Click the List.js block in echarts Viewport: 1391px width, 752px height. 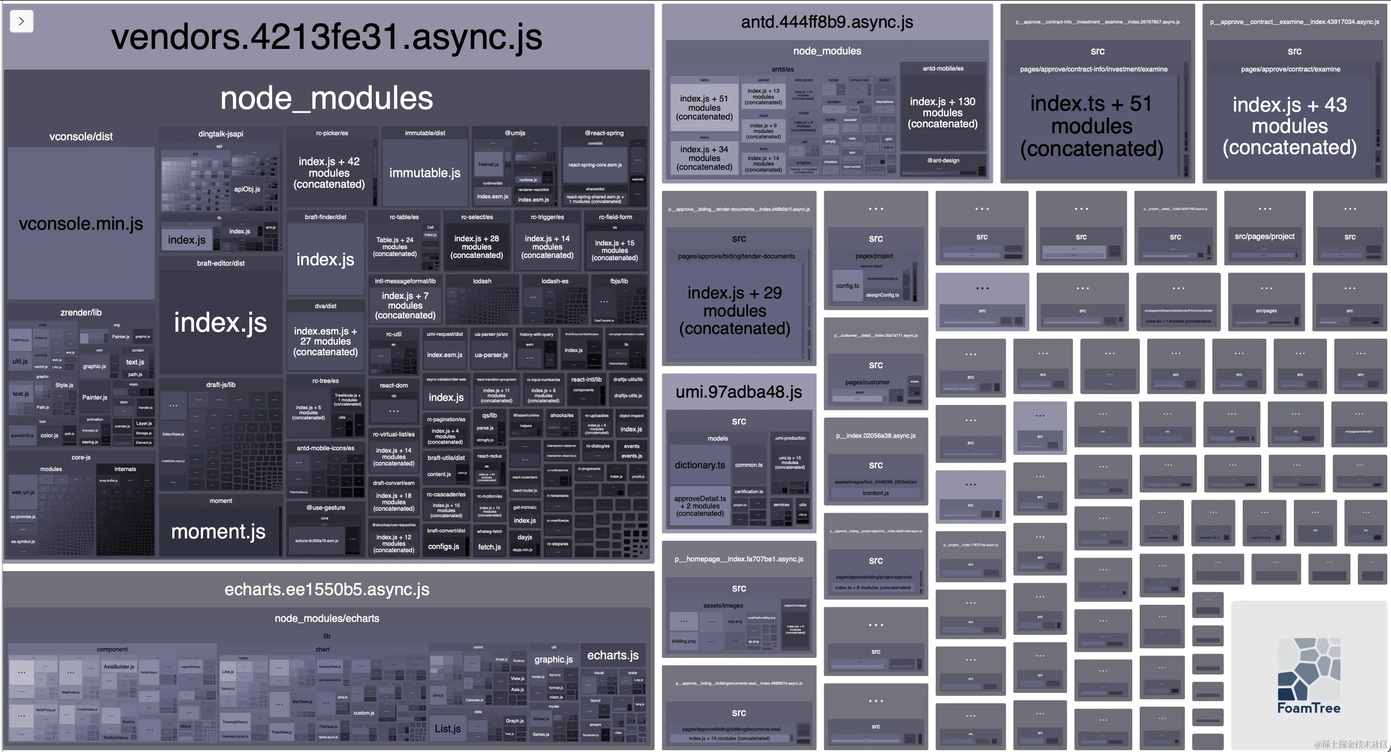(x=448, y=728)
